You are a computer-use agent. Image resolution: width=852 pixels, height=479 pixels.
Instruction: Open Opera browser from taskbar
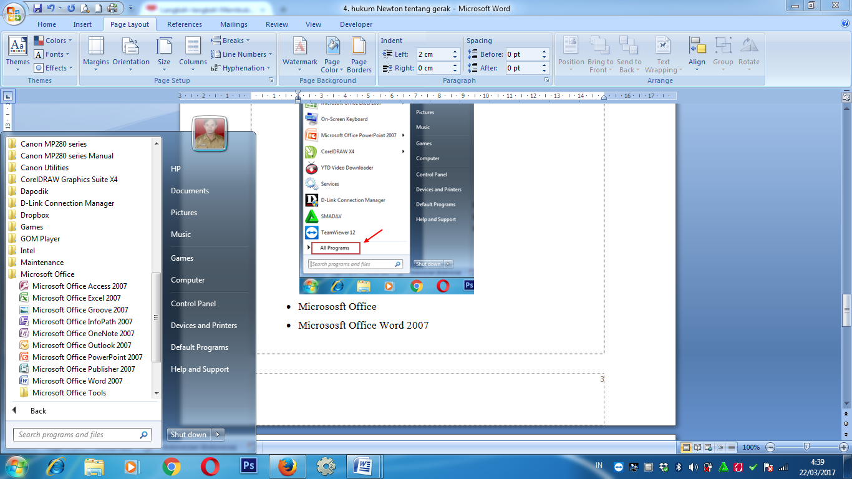tap(210, 466)
